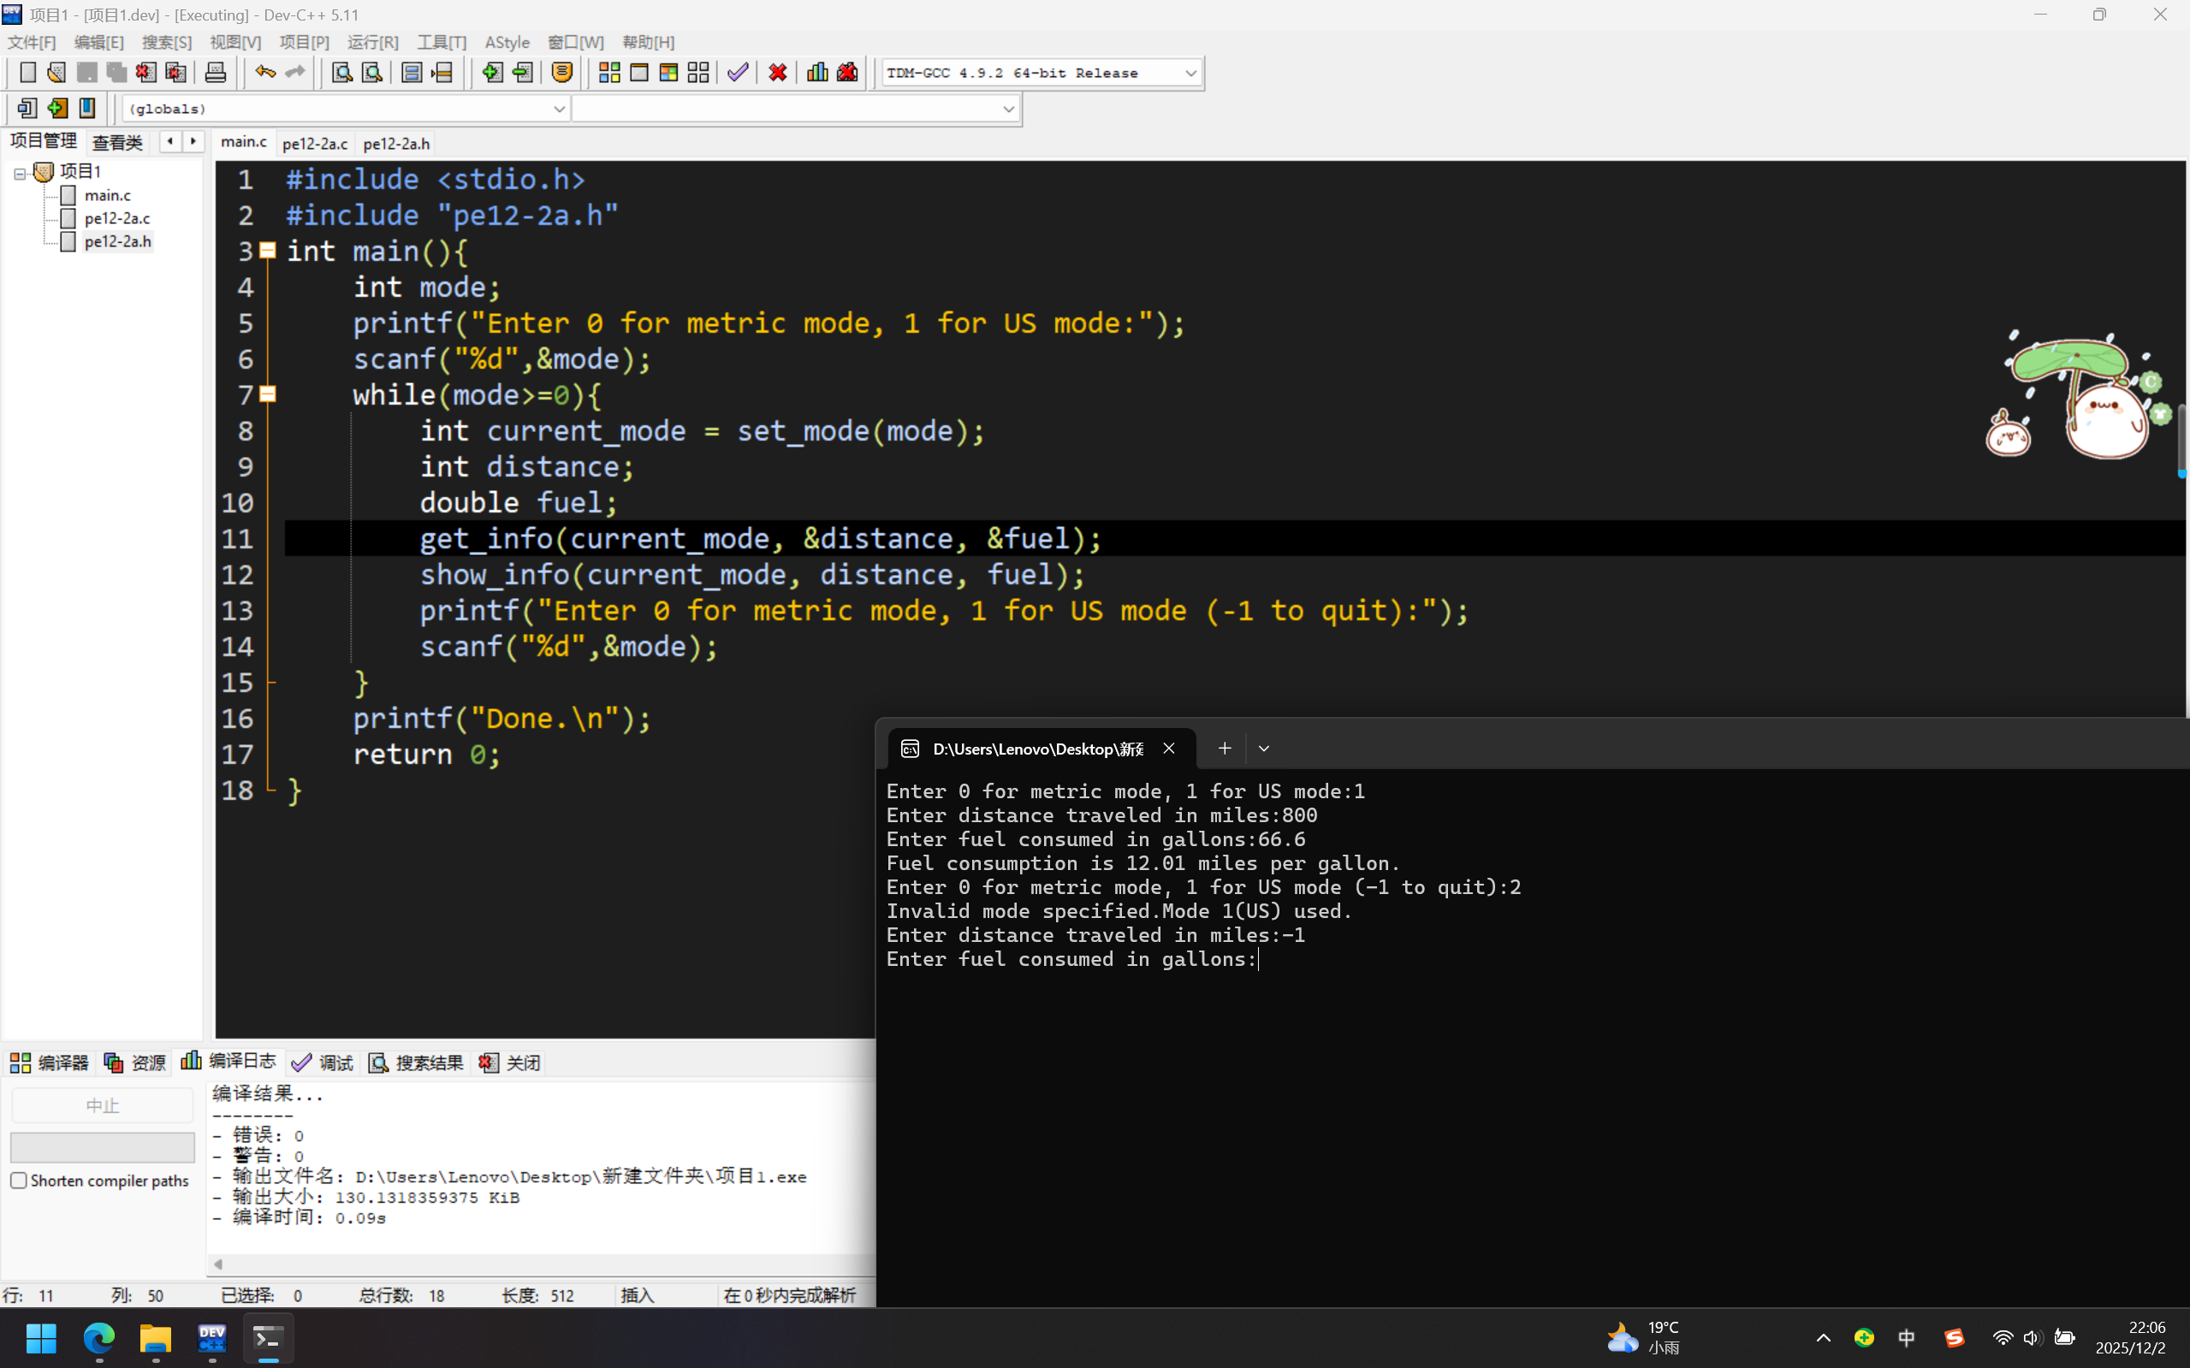Enable Shorten compiler paths checkbox

coord(19,1180)
